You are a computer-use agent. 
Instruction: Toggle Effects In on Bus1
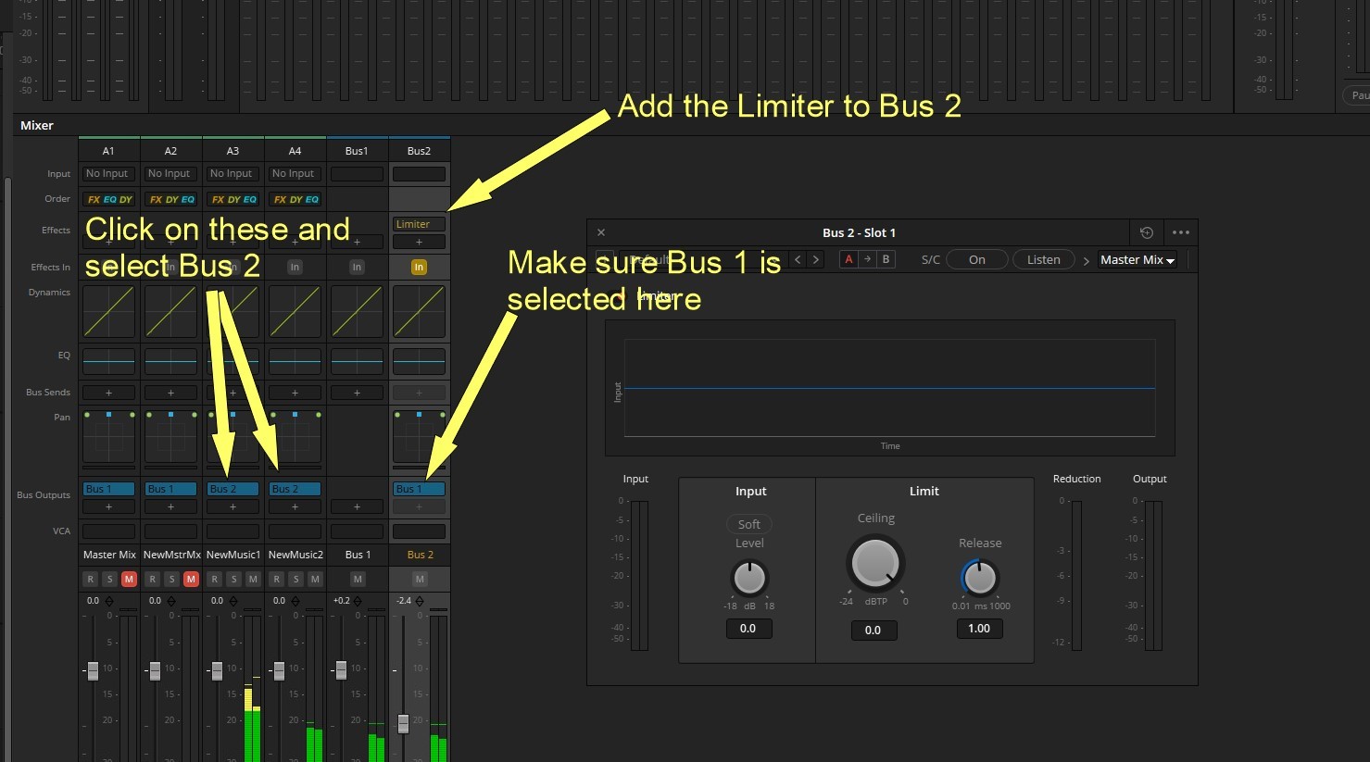(357, 267)
